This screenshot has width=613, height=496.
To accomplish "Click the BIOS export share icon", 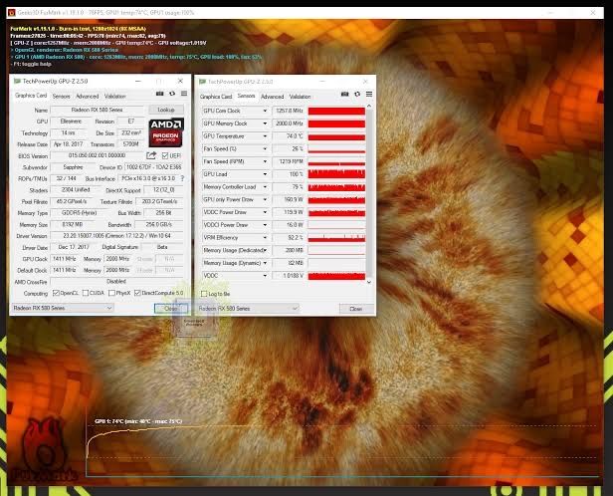I will pyautogui.click(x=151, y=155).
